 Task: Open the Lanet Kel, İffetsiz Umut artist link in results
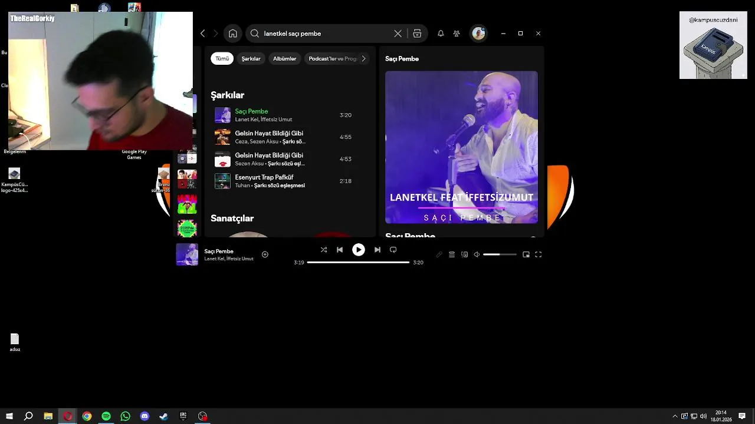[264, 120]
